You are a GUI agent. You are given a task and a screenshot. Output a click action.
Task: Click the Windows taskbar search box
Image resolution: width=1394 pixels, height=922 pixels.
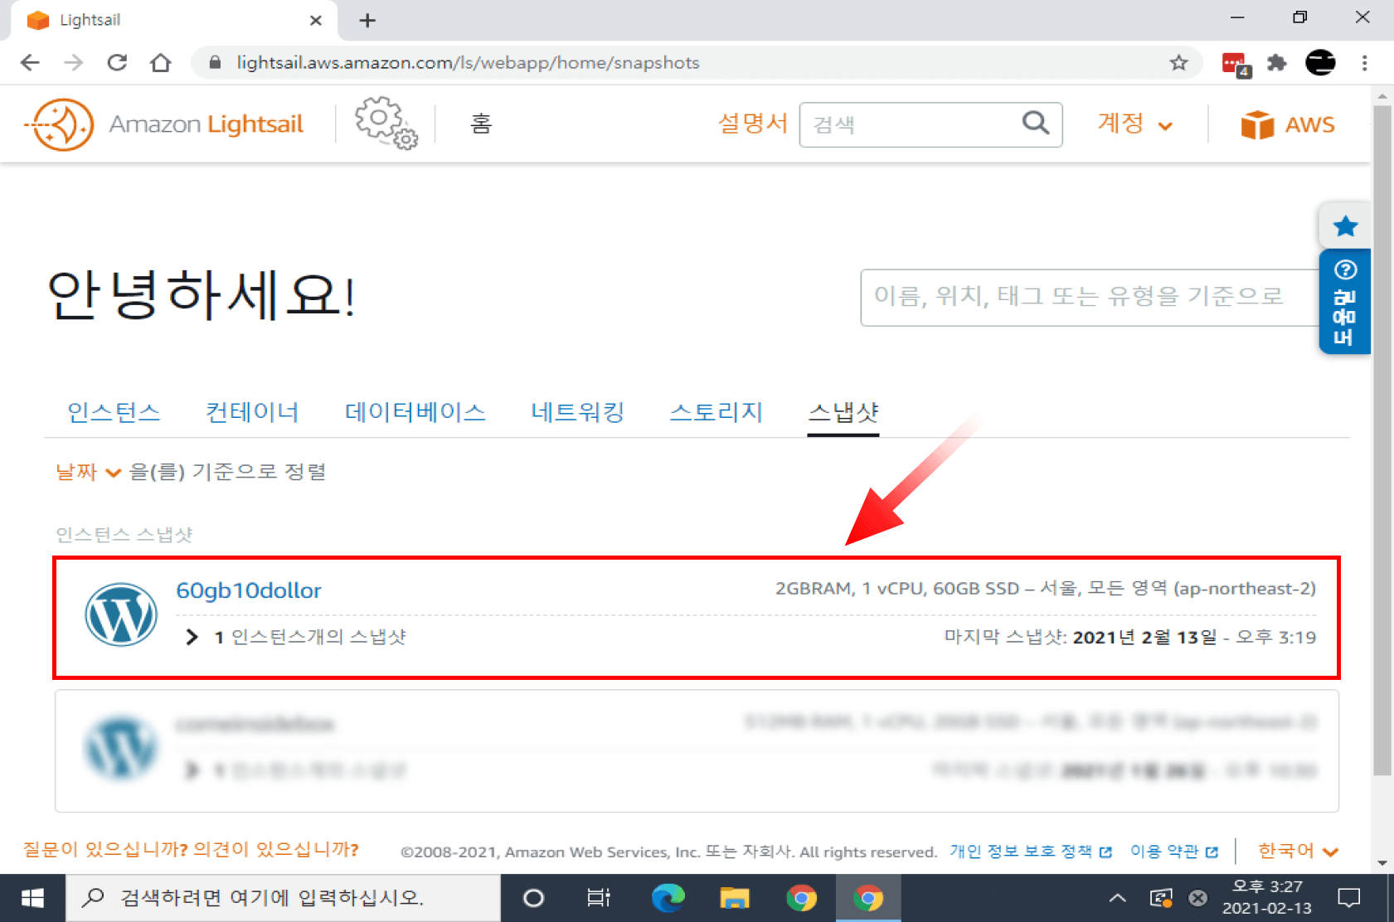coord(283,898)
